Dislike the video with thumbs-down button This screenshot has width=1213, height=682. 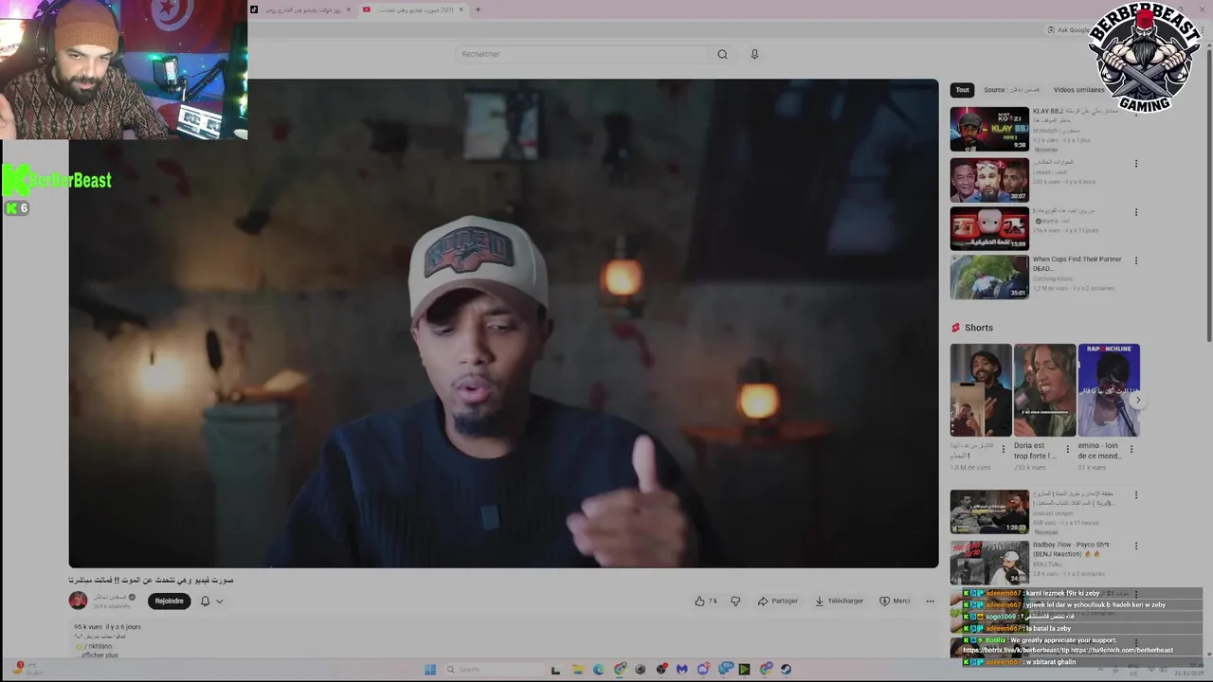coord(735,601)
